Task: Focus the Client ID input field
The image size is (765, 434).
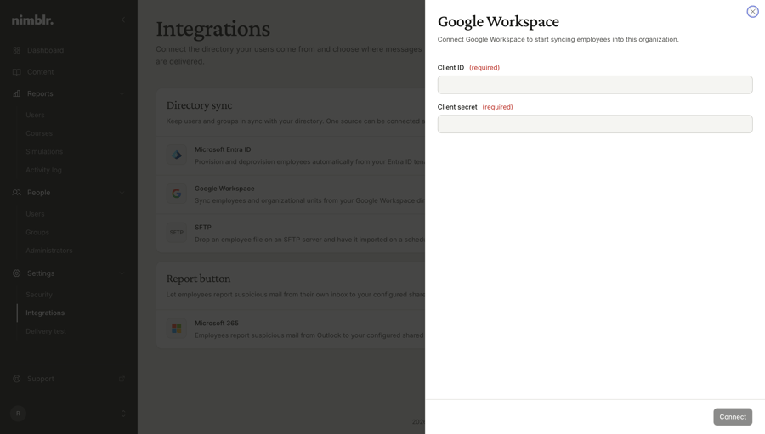Action: coord(595,85)
